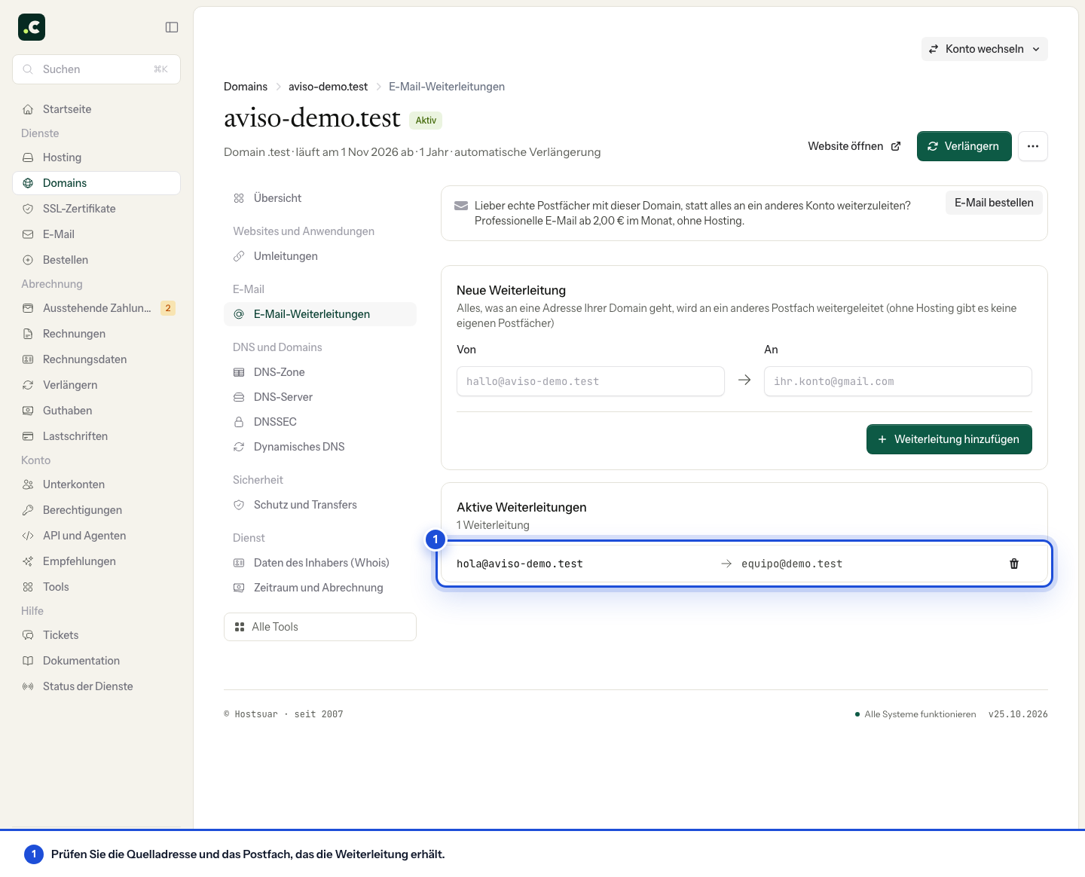Click the Hostsuar logo icon
Viewport: 1085px width, 877px height.
[x=32, y=27]
